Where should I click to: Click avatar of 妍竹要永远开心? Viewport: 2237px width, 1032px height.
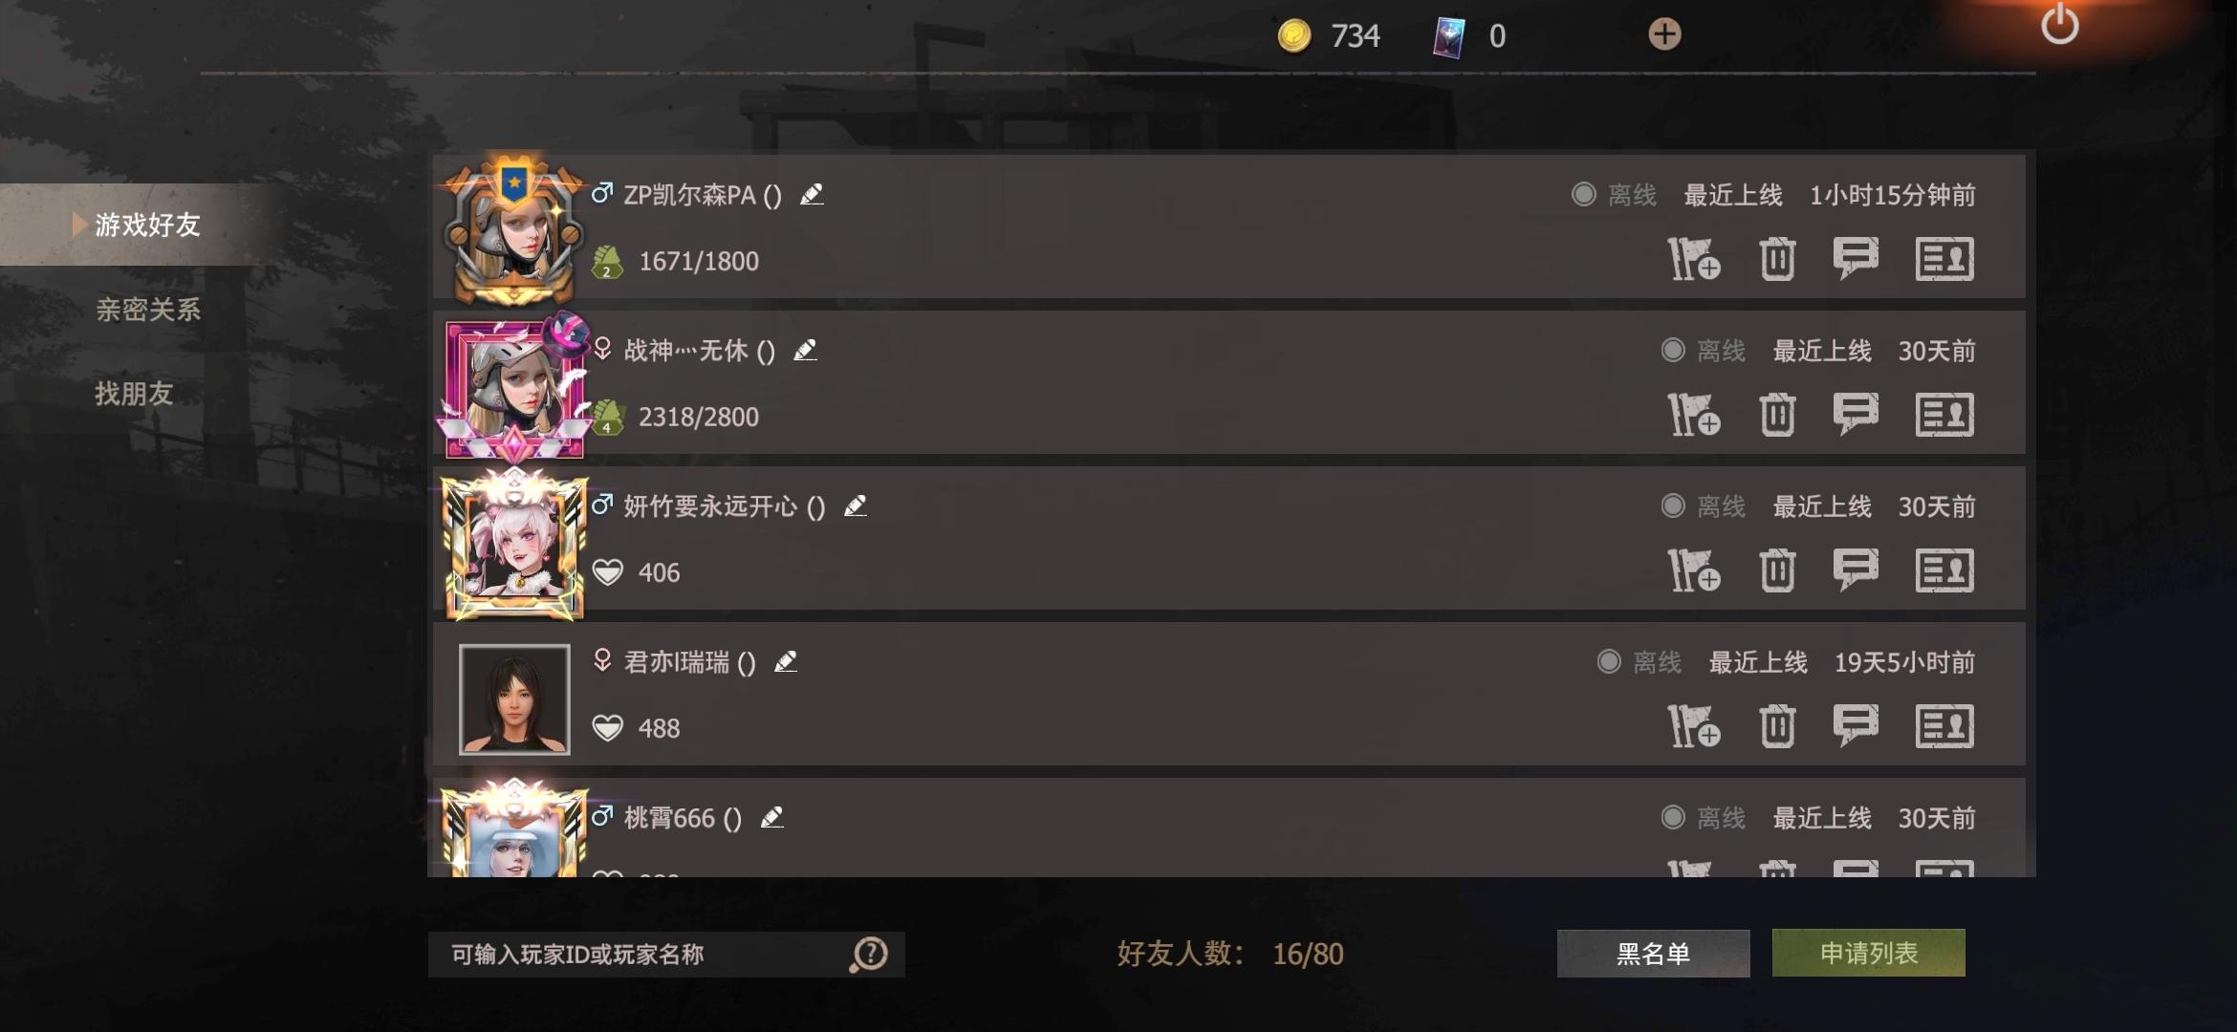point(514,544)
